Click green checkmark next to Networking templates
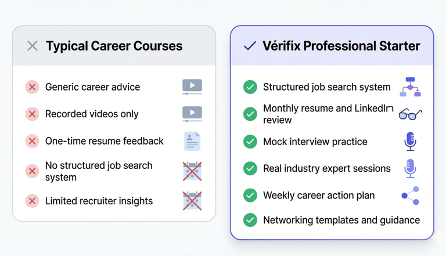 click(x=250, y=220)
